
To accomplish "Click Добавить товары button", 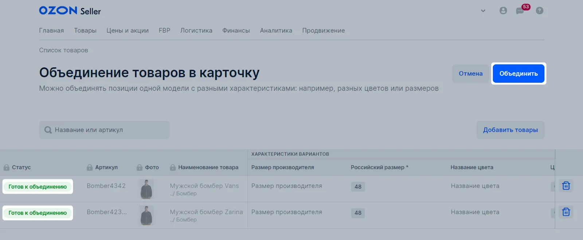I will point(510,130).
